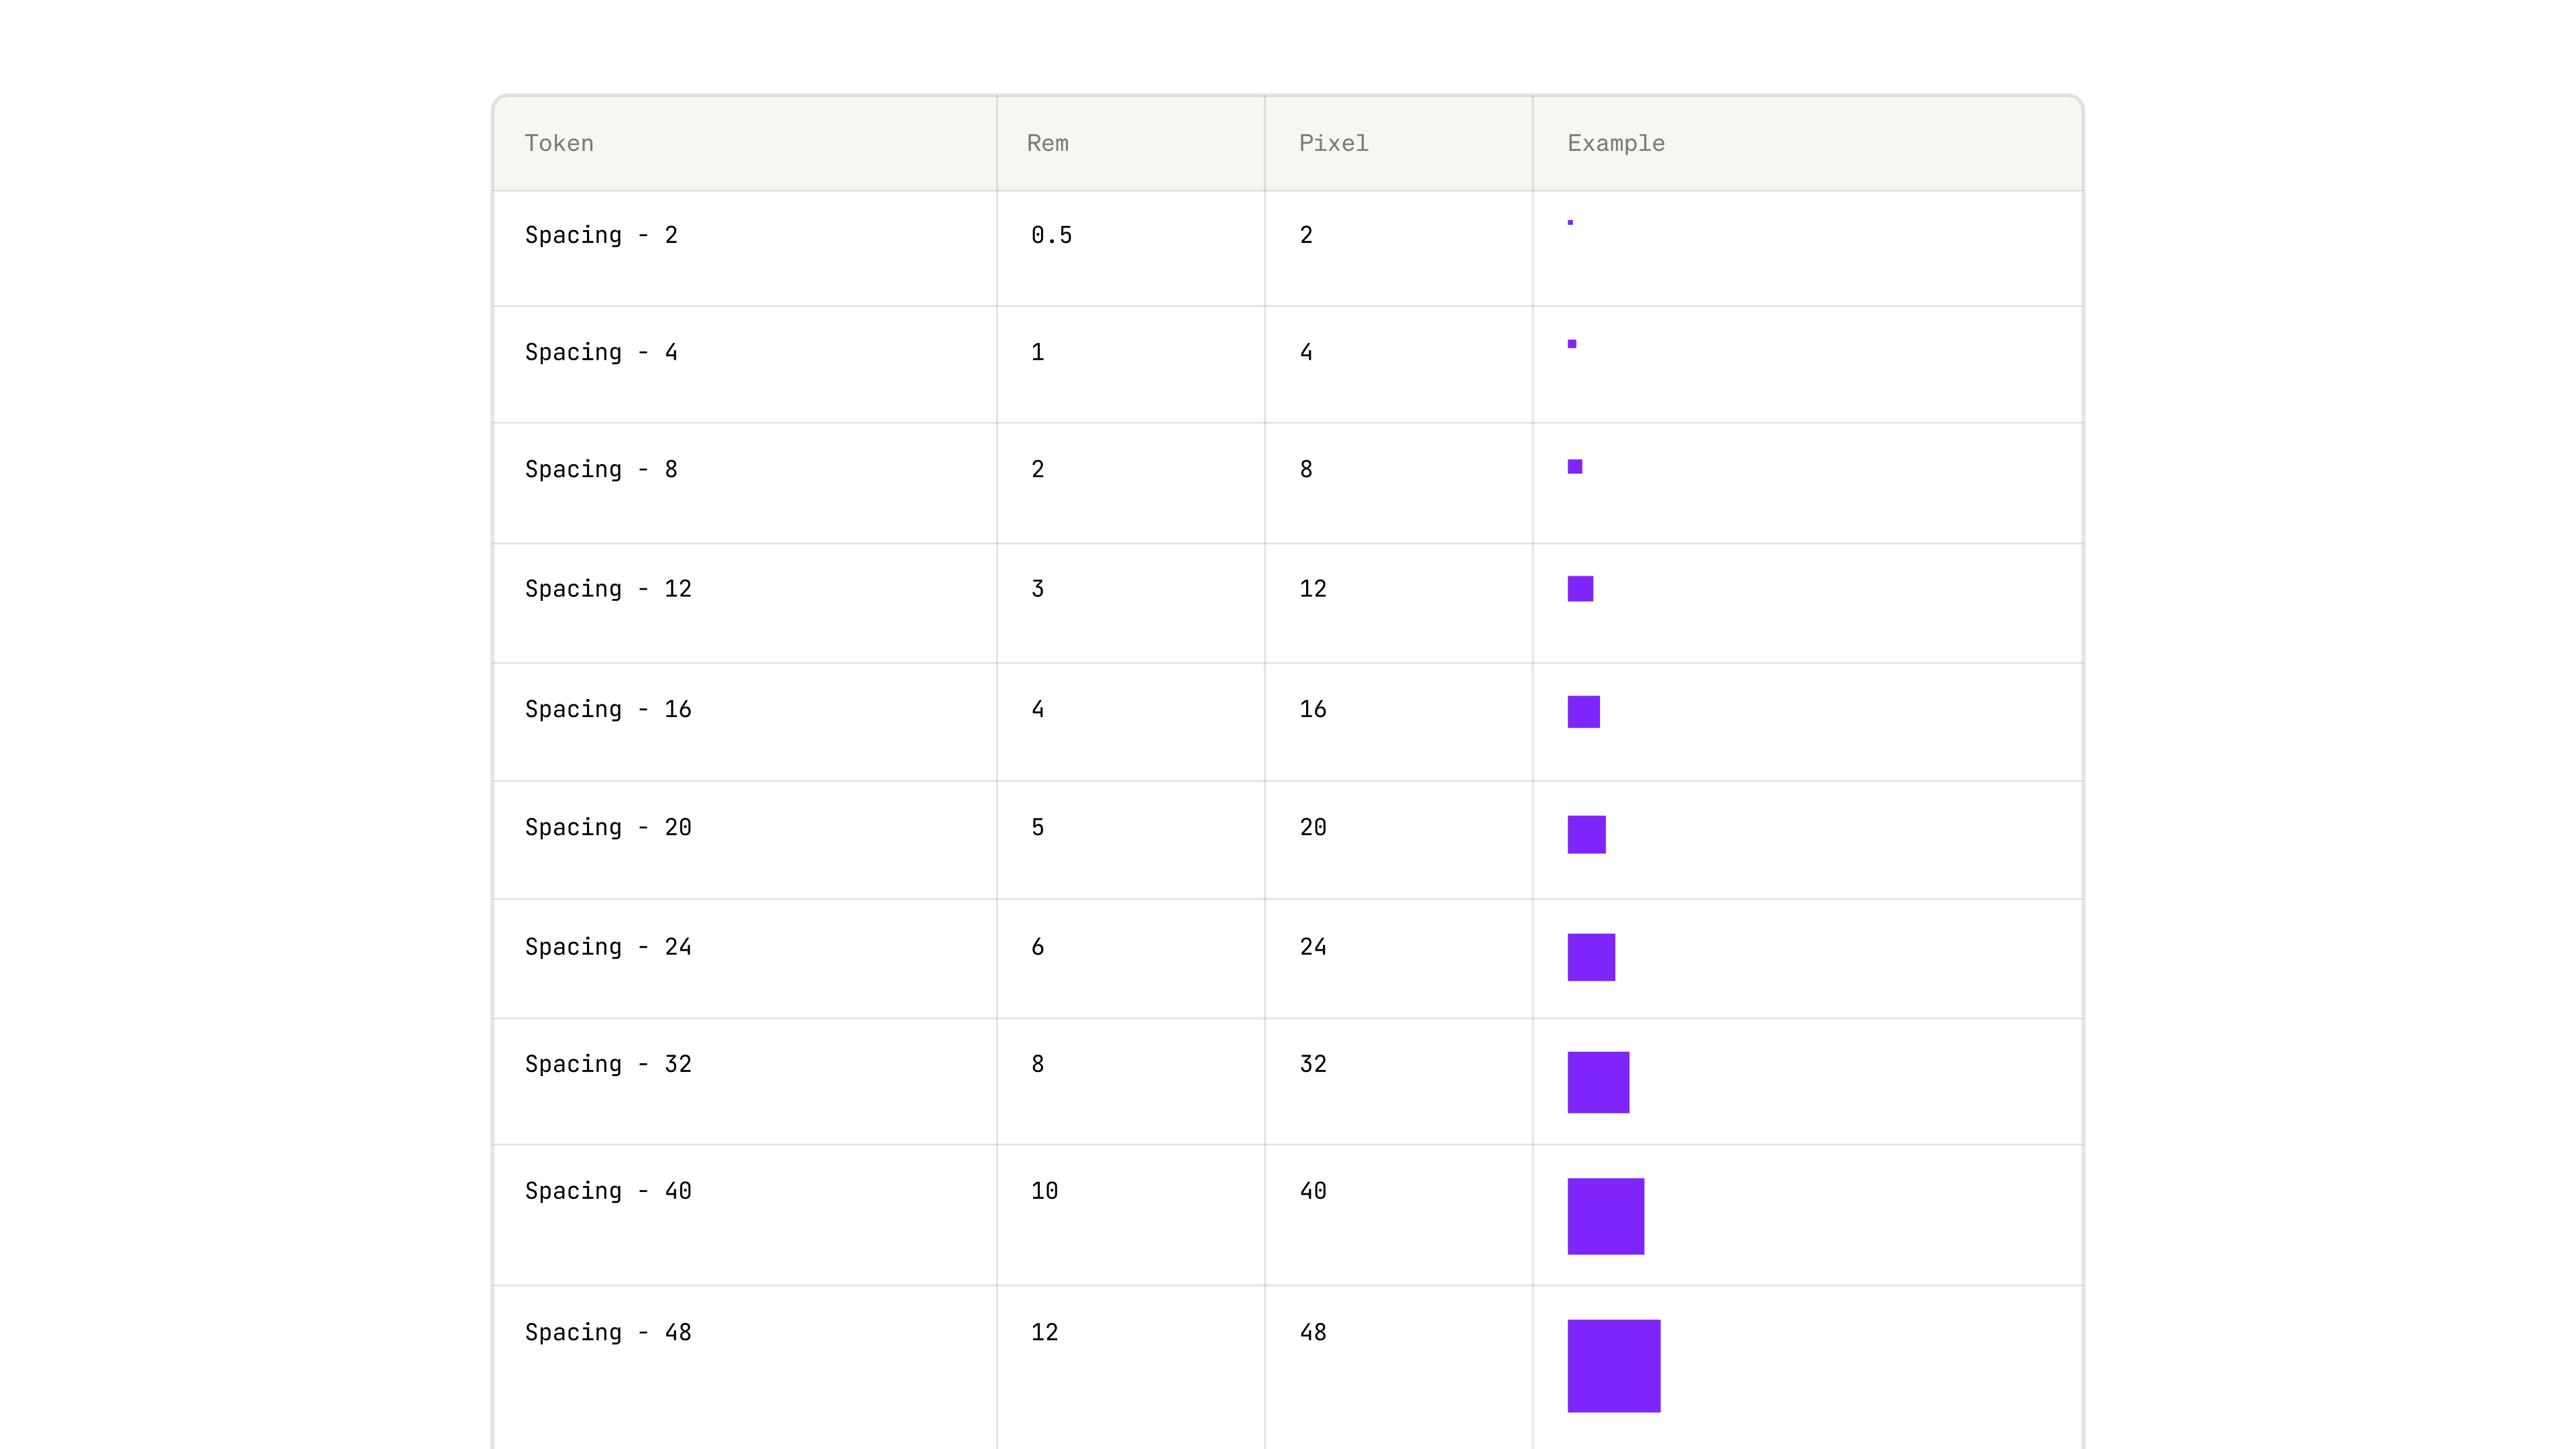The height and width of the screenshot is (1449, 2576).
Task: Click the purple square for Spacing 8
Action: click(x=1575, y=467)
